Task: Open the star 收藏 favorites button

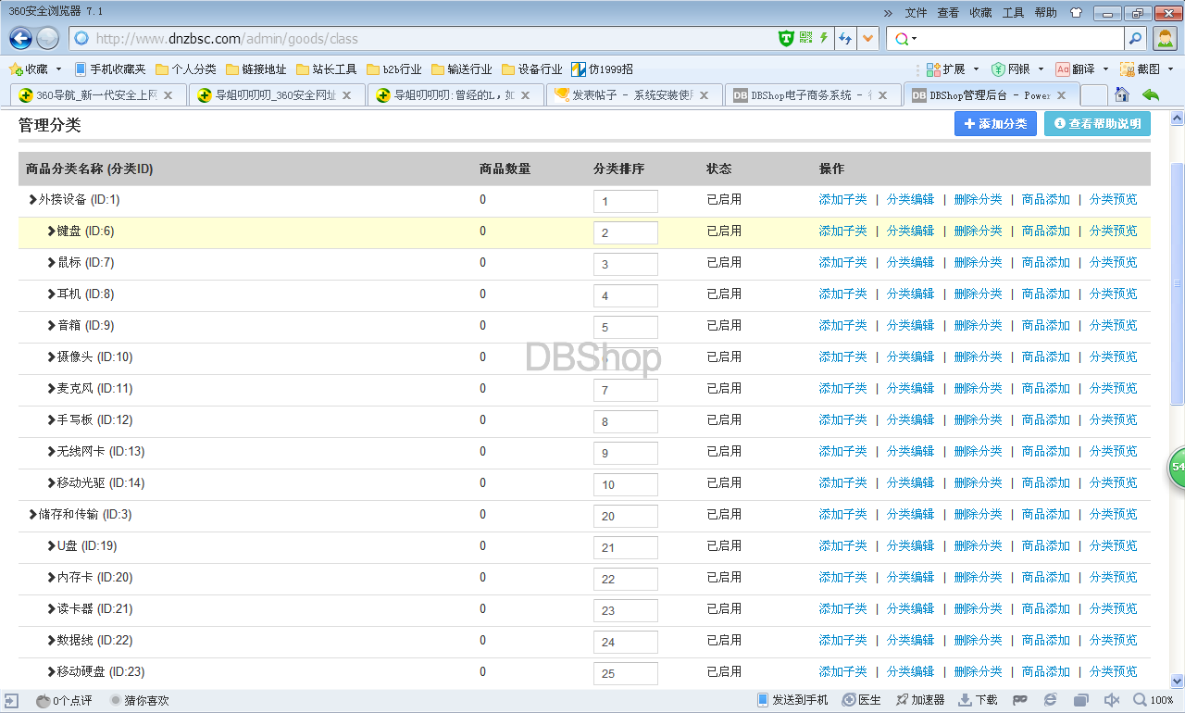Action: (x=29, y=69)
